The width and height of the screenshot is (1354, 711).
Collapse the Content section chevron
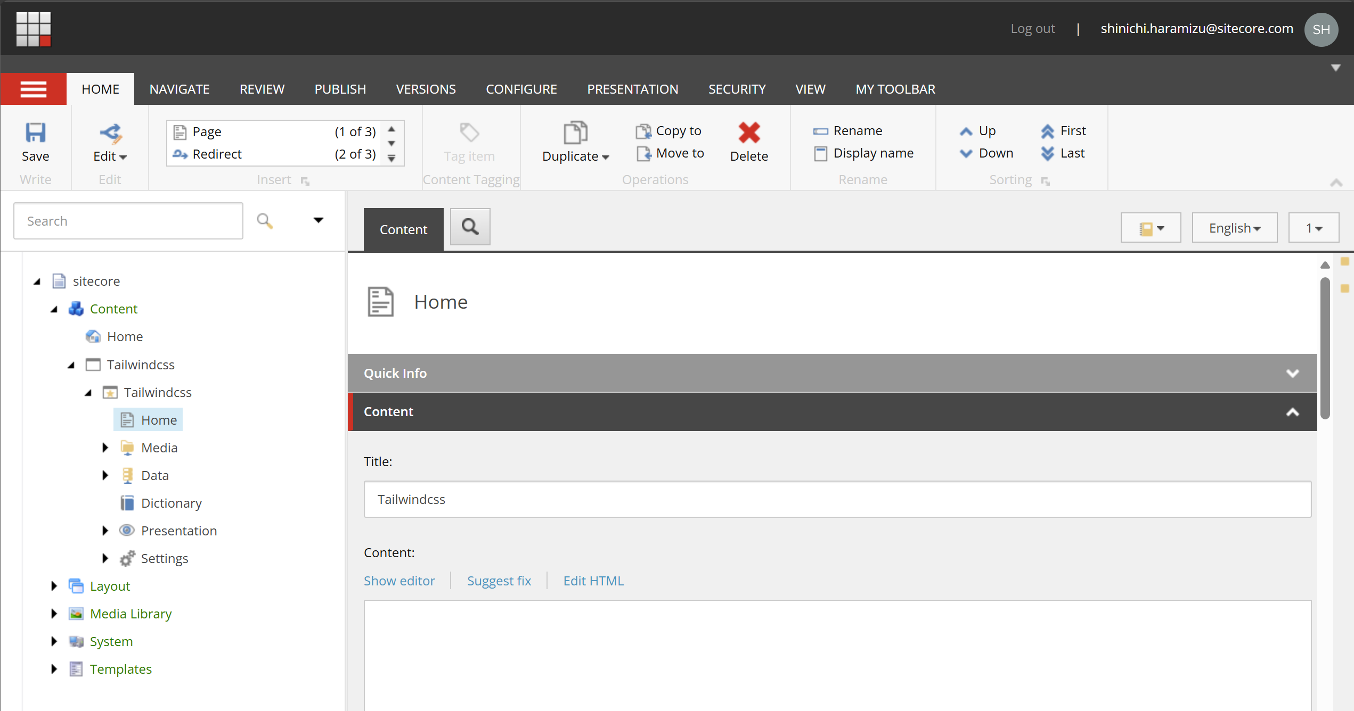coord(1293,411)
